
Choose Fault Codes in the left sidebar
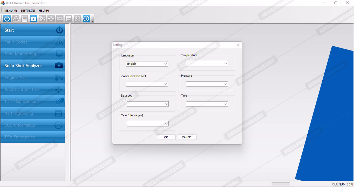pyautogui.click(x=33, y=42)
